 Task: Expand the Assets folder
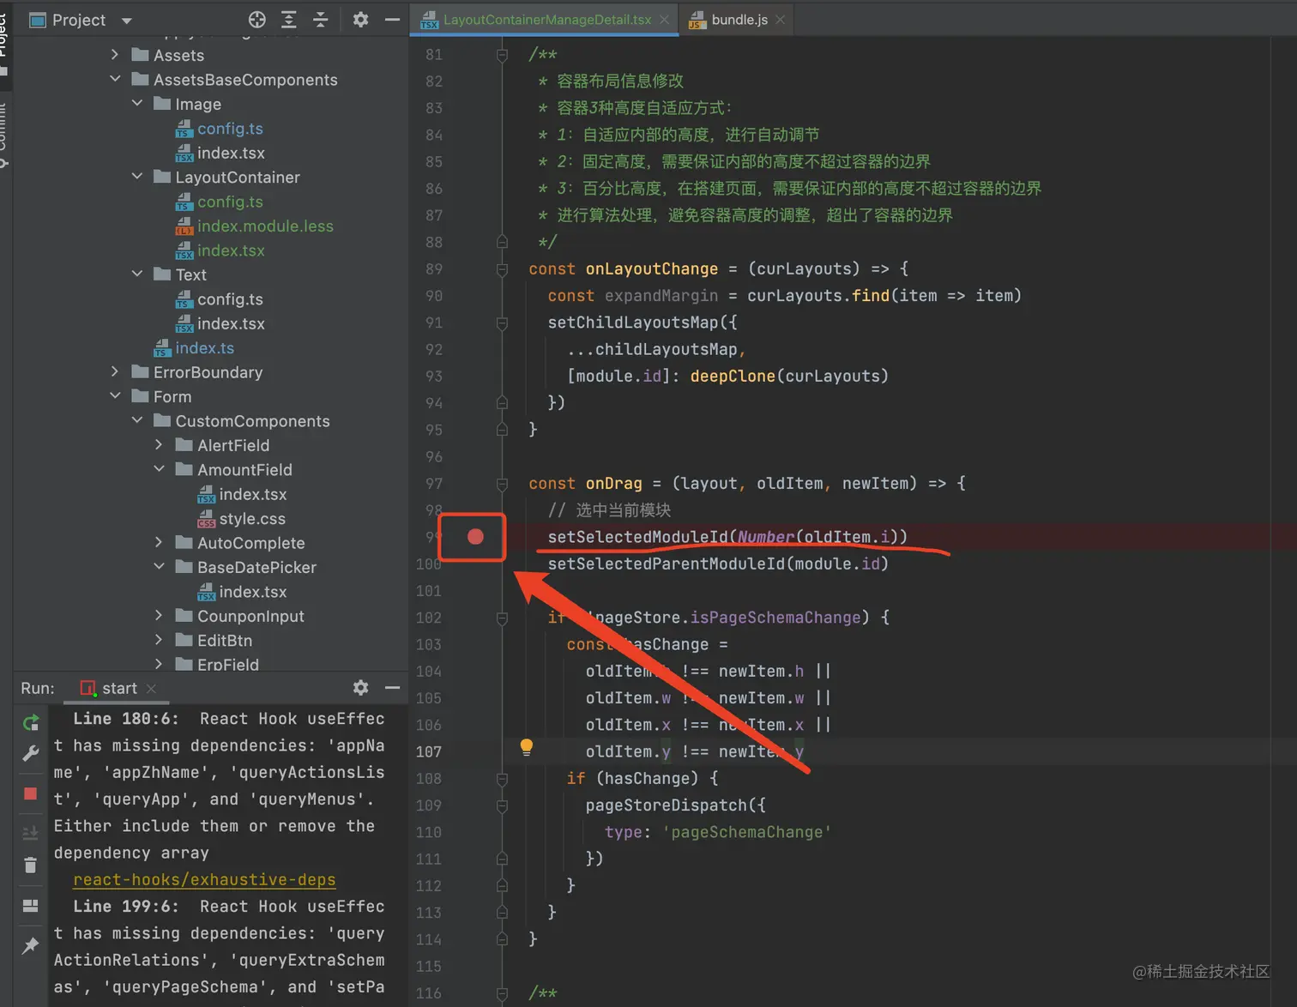pos(115,55)
